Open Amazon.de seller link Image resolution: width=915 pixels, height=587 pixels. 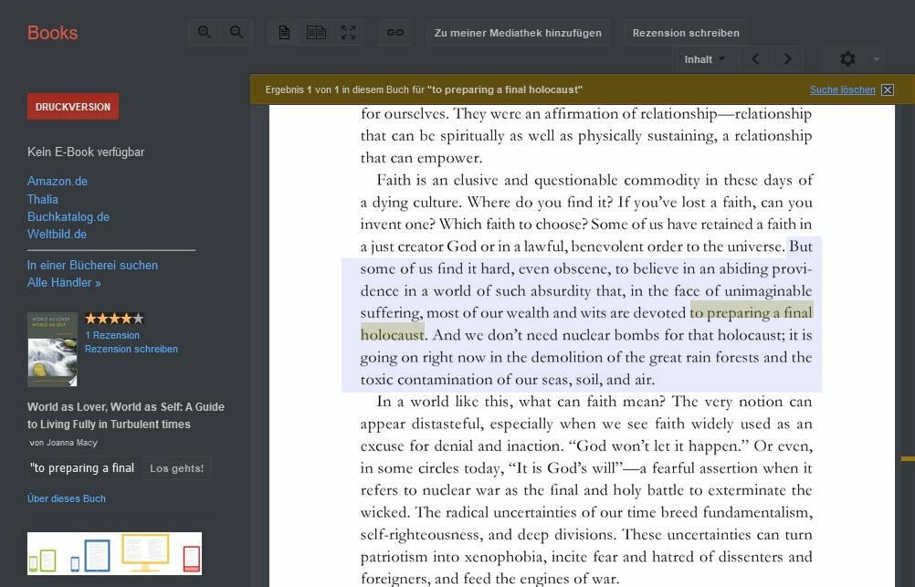(58, 182)
